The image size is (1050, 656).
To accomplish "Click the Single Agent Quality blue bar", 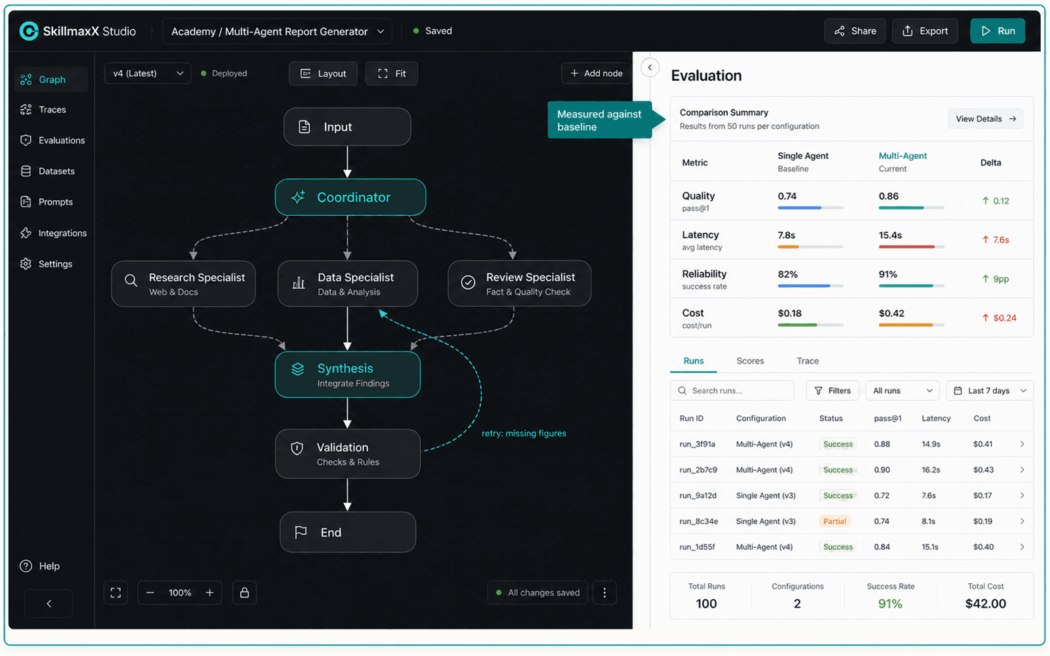I will [799, 208].
